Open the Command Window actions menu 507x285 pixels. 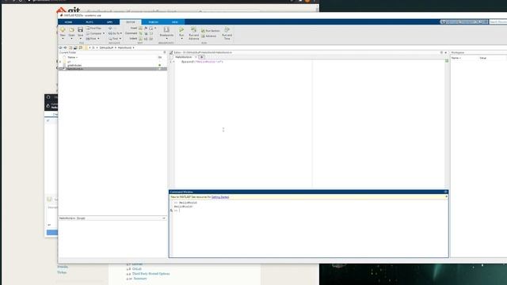(x=445, y=192)
